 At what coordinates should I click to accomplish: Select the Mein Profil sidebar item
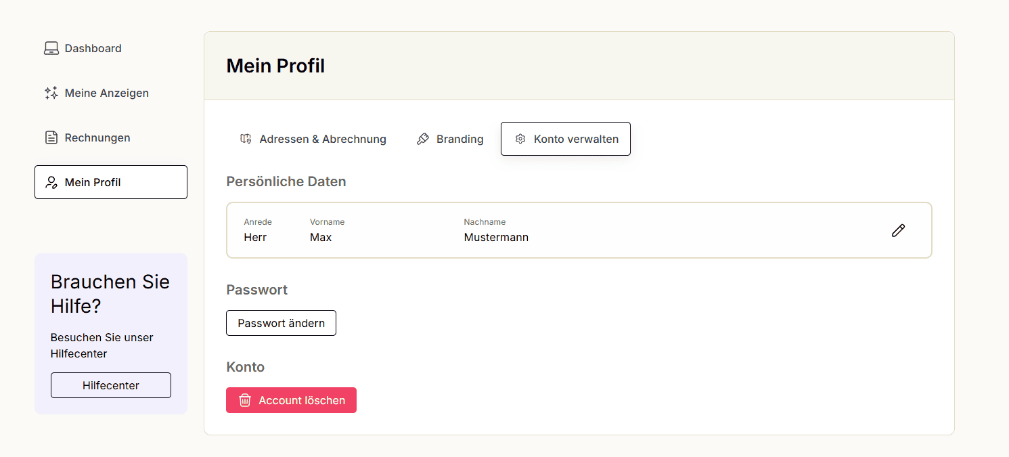(x=111, y=182)
